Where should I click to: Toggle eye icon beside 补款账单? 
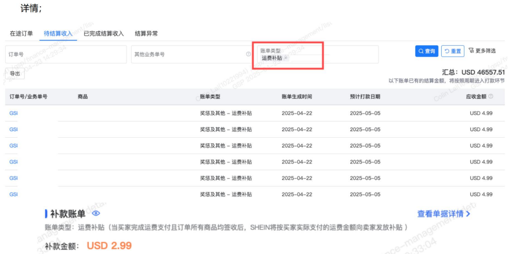tap(96, 213)
